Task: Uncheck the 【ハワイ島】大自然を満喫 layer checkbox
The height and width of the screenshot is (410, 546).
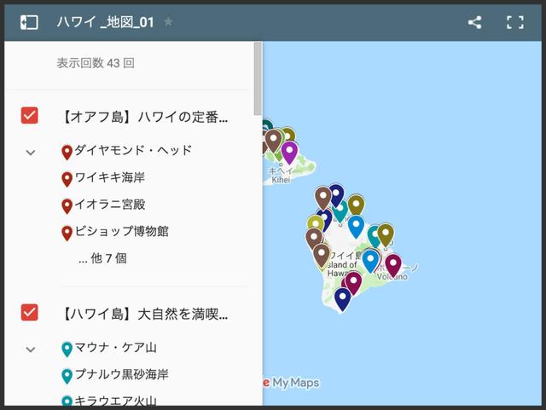Action: 30,313
